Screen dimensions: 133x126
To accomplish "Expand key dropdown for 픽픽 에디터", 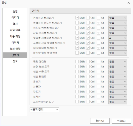I will pos(118,62).
